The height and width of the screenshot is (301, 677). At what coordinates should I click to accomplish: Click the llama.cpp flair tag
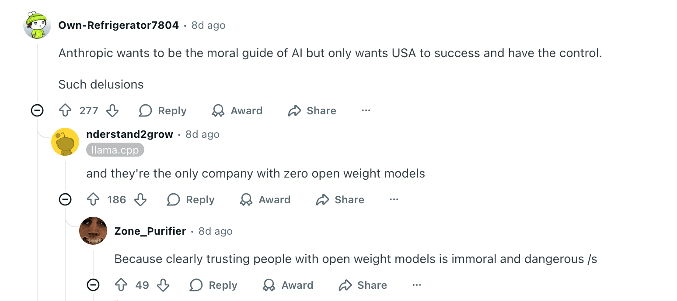[115, 150]
